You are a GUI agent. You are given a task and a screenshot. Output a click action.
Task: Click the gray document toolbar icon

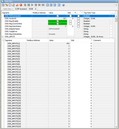coord(25,5)
